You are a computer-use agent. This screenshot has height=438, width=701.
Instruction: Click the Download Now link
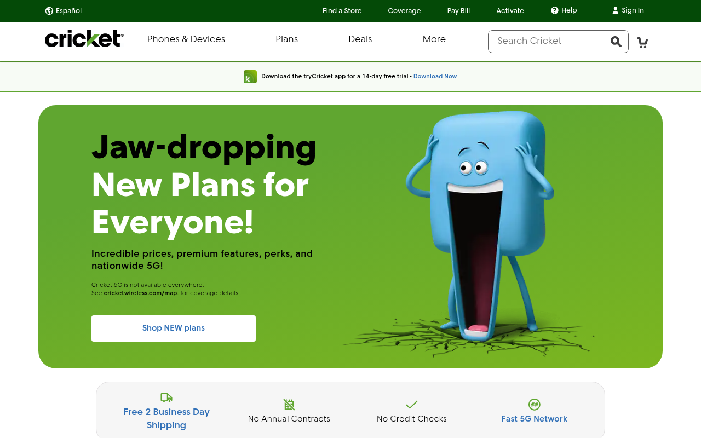pos(435,77)
